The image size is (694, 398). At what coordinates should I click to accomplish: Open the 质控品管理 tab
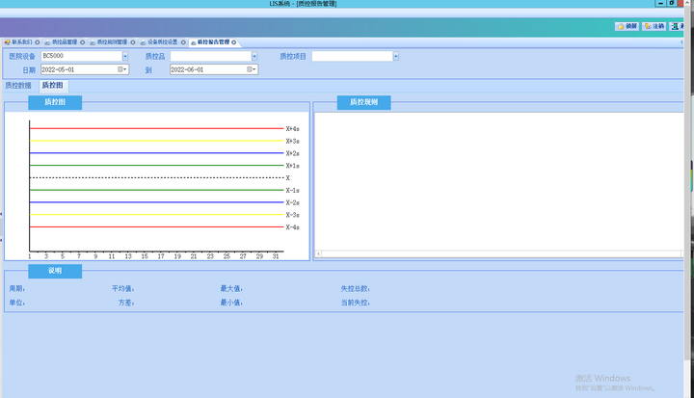click(x=64, y=42)
